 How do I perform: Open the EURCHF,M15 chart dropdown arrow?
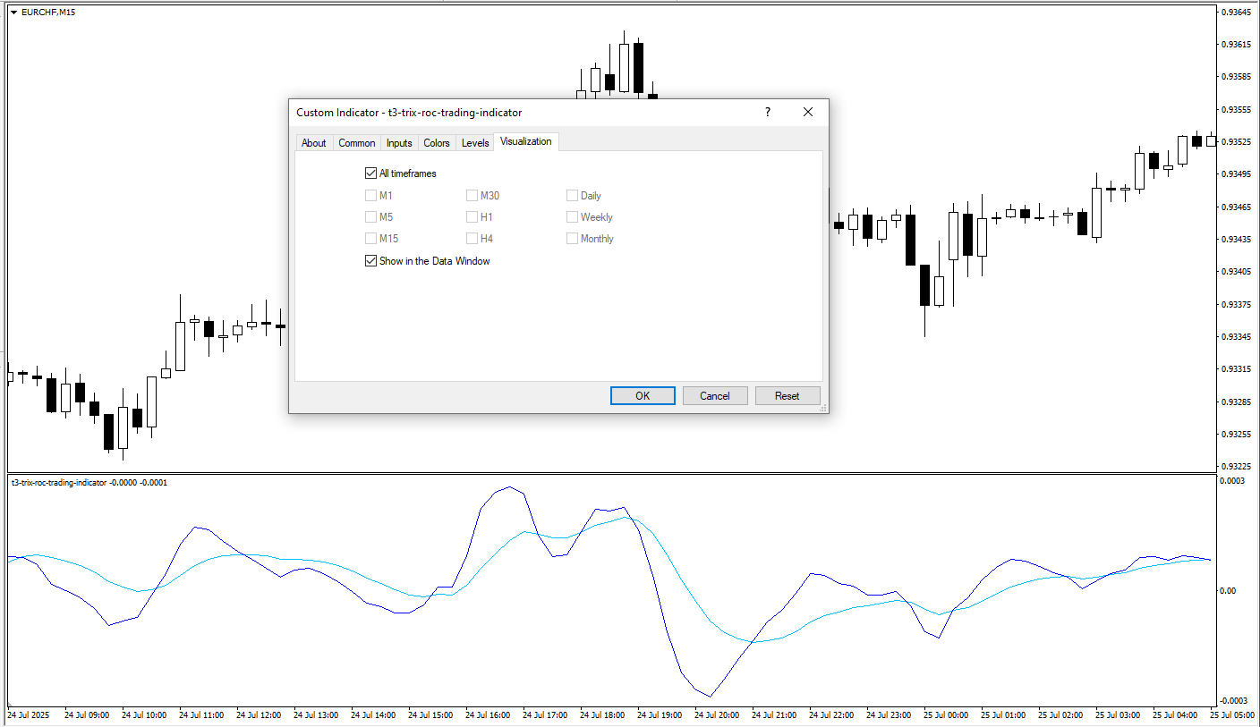[x=13, y=12]
